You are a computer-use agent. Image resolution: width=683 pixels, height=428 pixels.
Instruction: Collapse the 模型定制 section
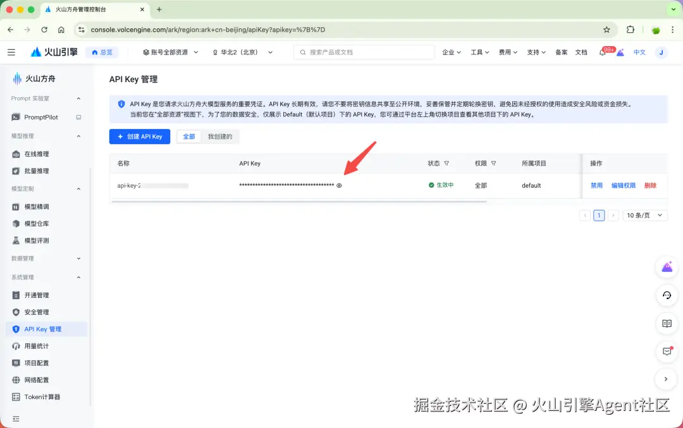[x=78, y=188]
